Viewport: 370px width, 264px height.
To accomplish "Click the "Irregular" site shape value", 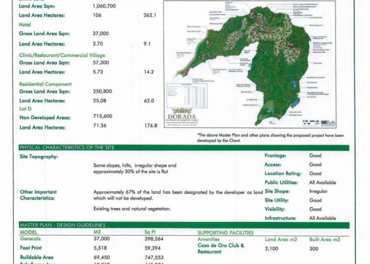I will 318,191.
